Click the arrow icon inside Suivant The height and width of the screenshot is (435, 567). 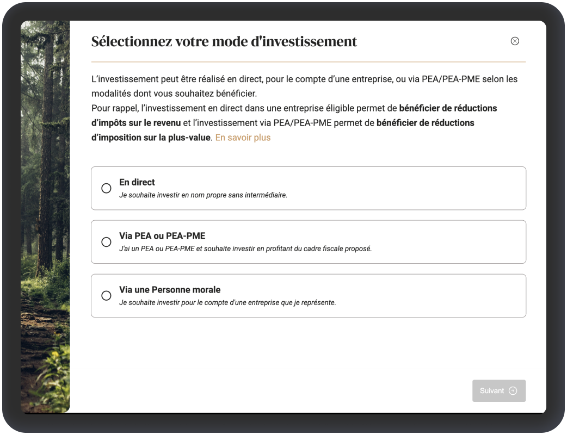[513, 391]
